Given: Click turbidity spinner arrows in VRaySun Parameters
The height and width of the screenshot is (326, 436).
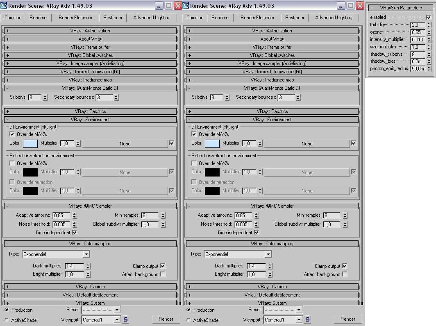Looking at the screenshot, I should coord(429,25).
